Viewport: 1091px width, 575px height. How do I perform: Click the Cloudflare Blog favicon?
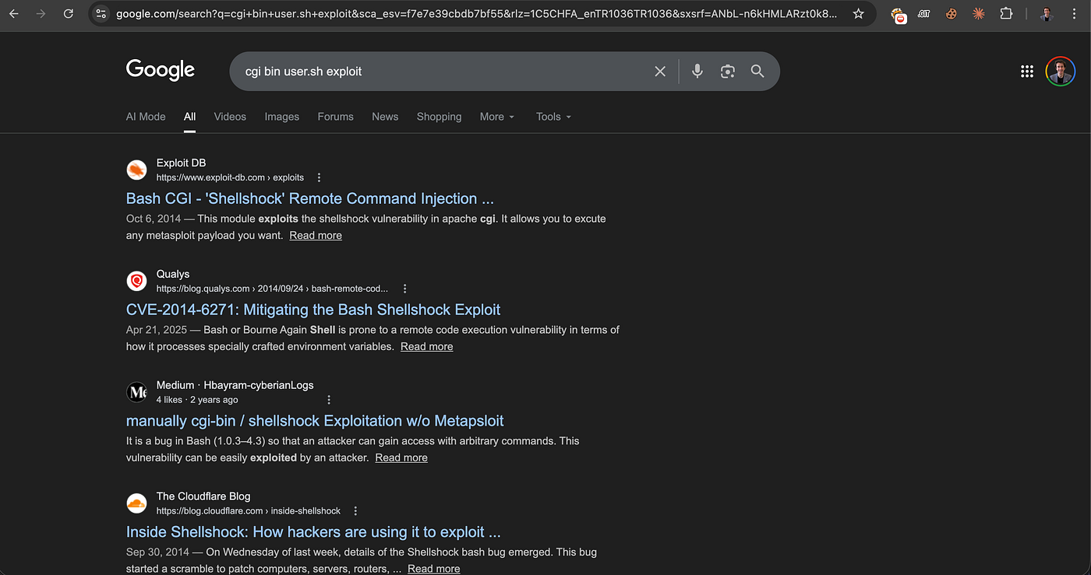136,503
